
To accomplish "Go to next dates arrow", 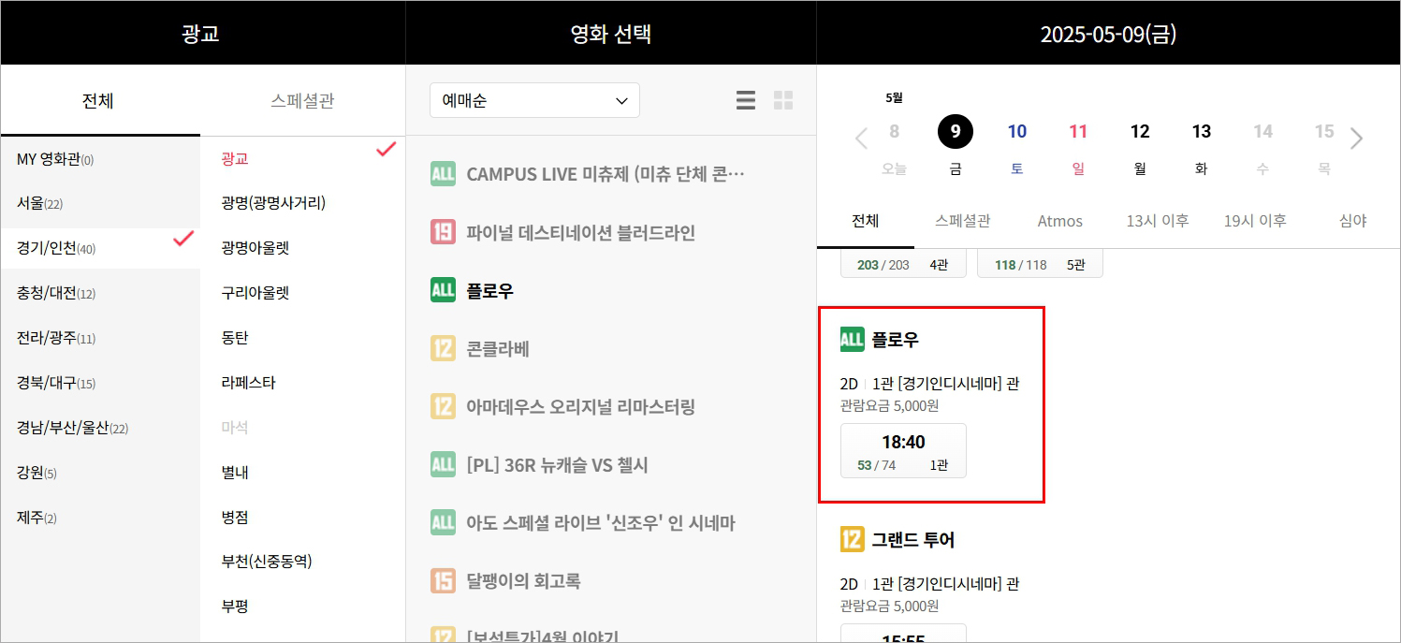I will point(1357,139).
